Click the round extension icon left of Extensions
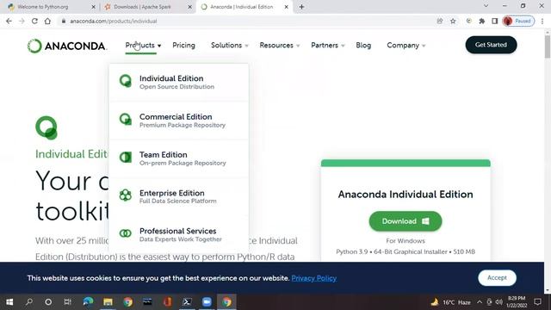 [x=468, y=21]
